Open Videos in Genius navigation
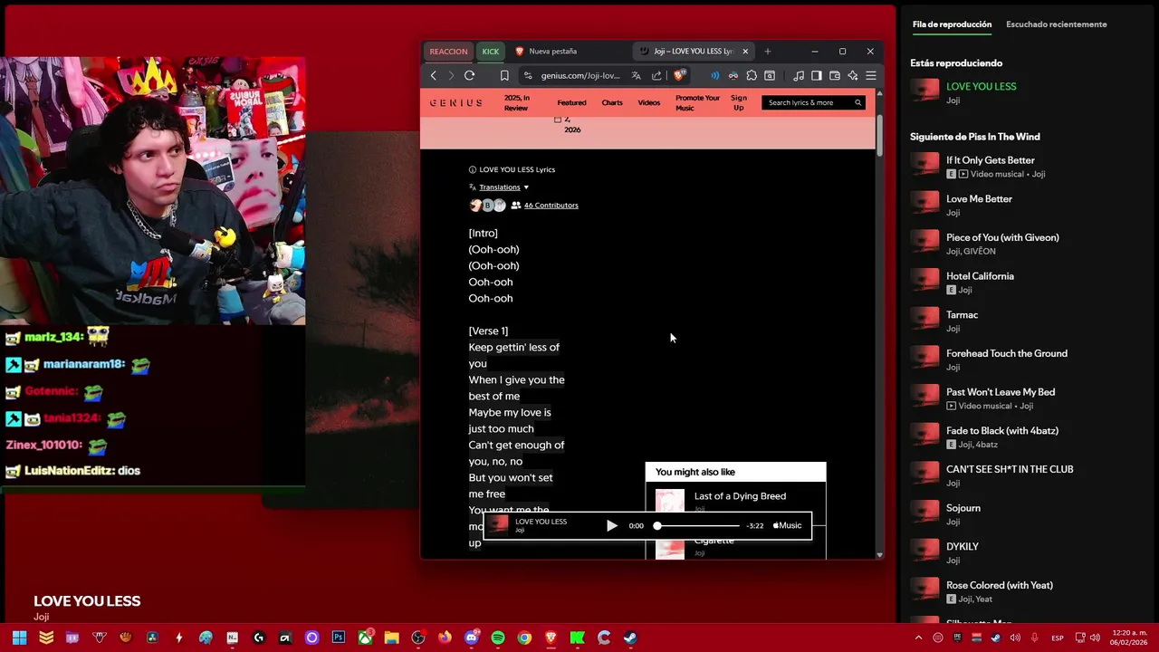The image size is (1159, 652). (649, 103)
